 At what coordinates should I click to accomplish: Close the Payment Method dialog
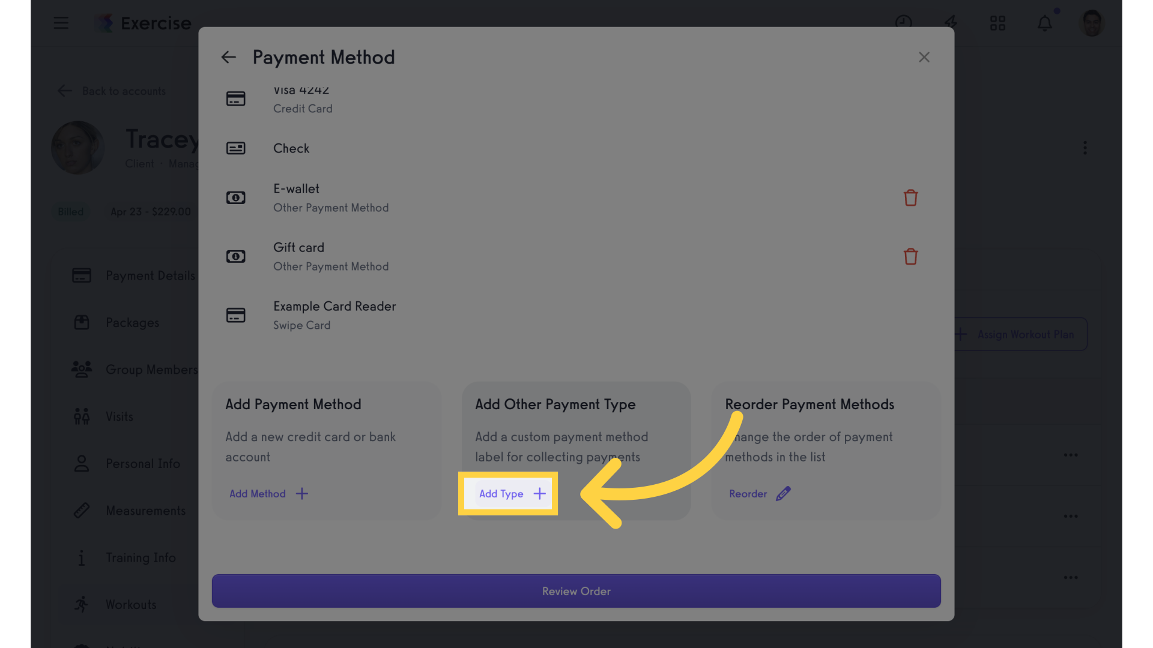924,58
